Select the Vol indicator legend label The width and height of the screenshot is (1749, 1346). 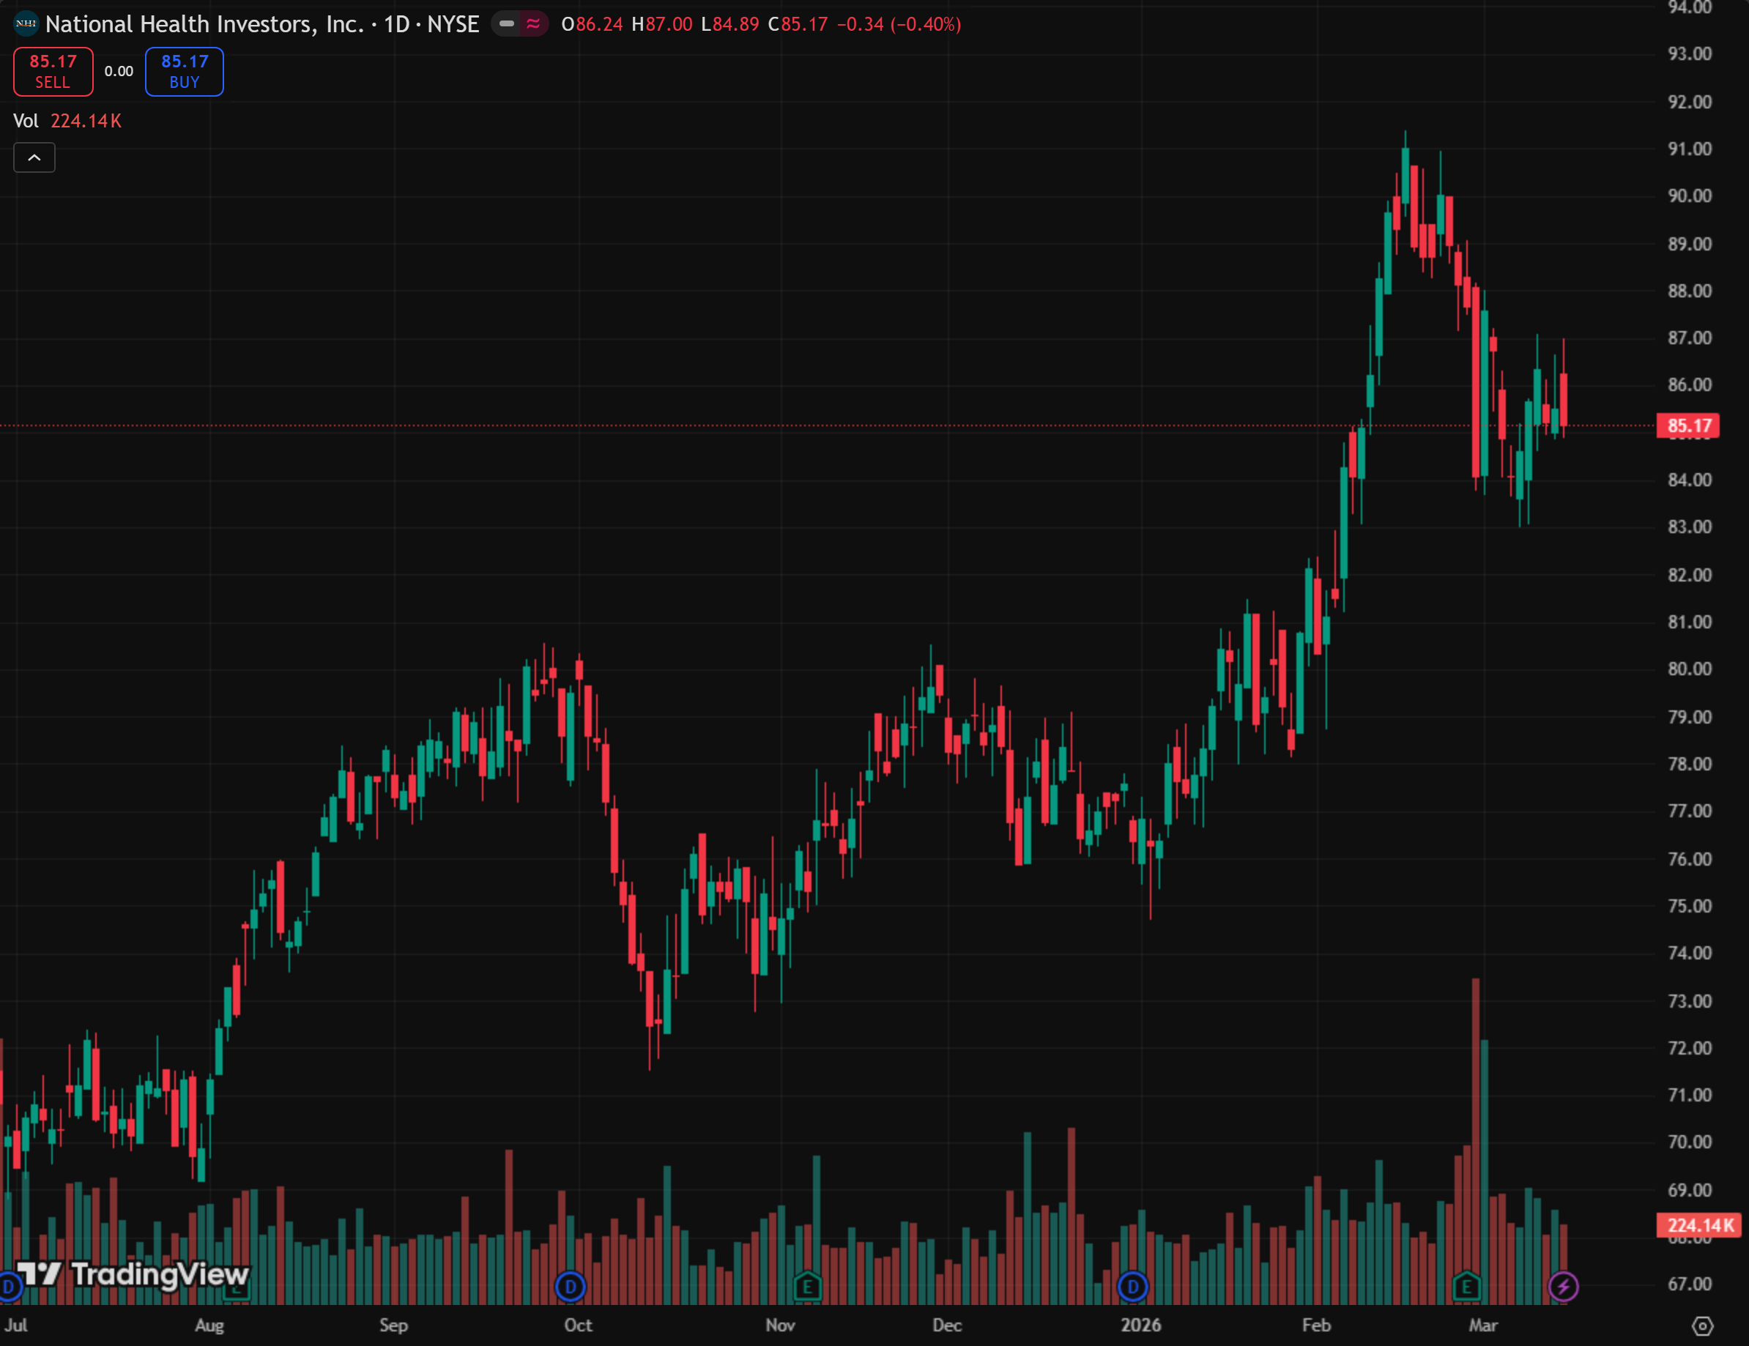[x=26, y=121]
